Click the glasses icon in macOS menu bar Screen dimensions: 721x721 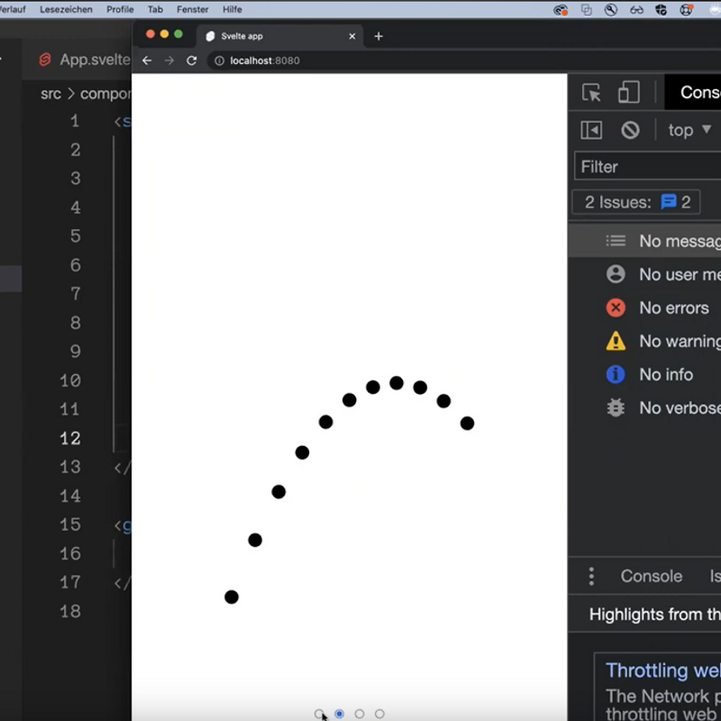636,10
